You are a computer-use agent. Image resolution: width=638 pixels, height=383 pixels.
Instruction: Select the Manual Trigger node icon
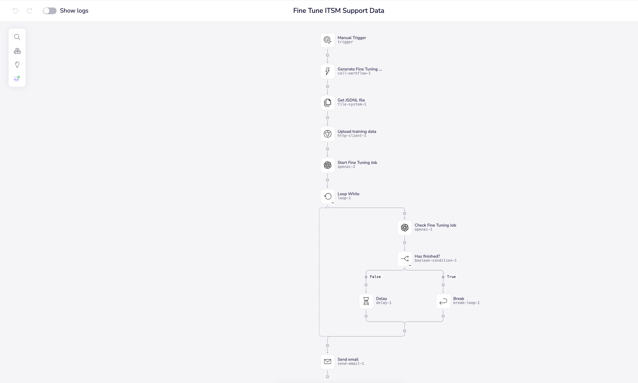pos(327,40)
